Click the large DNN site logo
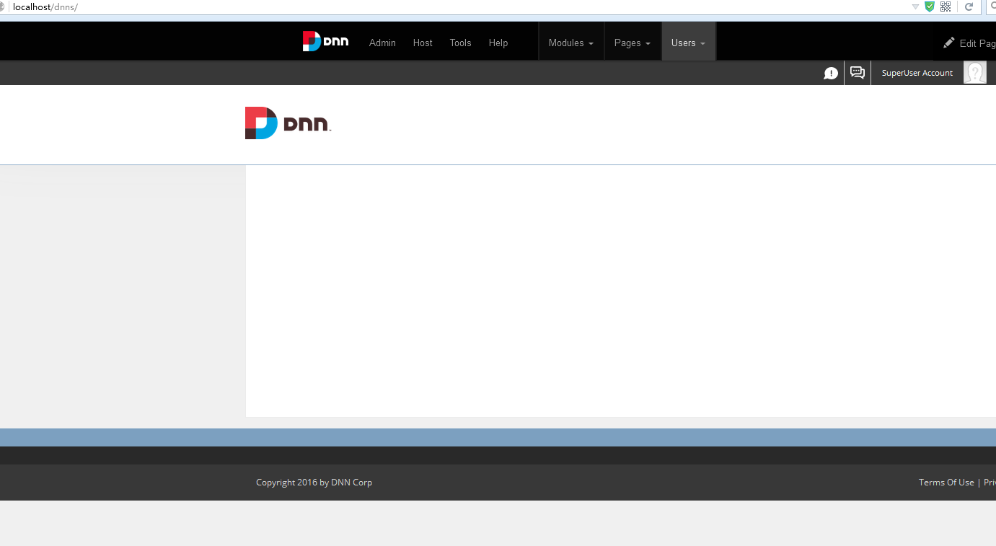 pos(288,123)
